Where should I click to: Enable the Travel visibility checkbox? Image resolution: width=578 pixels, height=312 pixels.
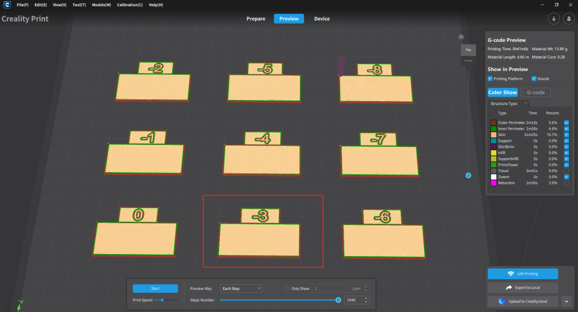(566, 170)
